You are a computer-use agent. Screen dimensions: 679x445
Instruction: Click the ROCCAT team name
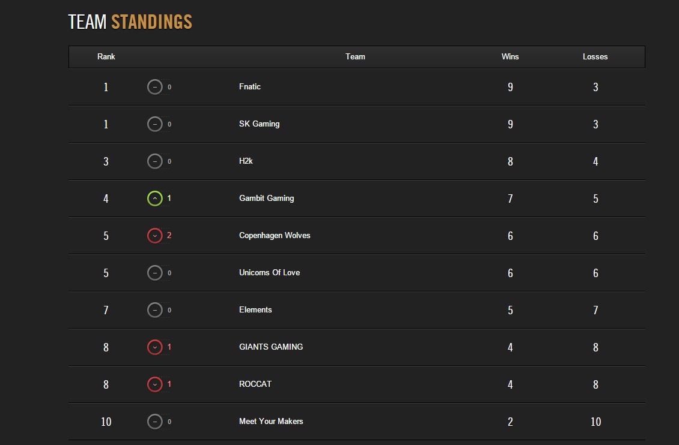tap(255, 384)
